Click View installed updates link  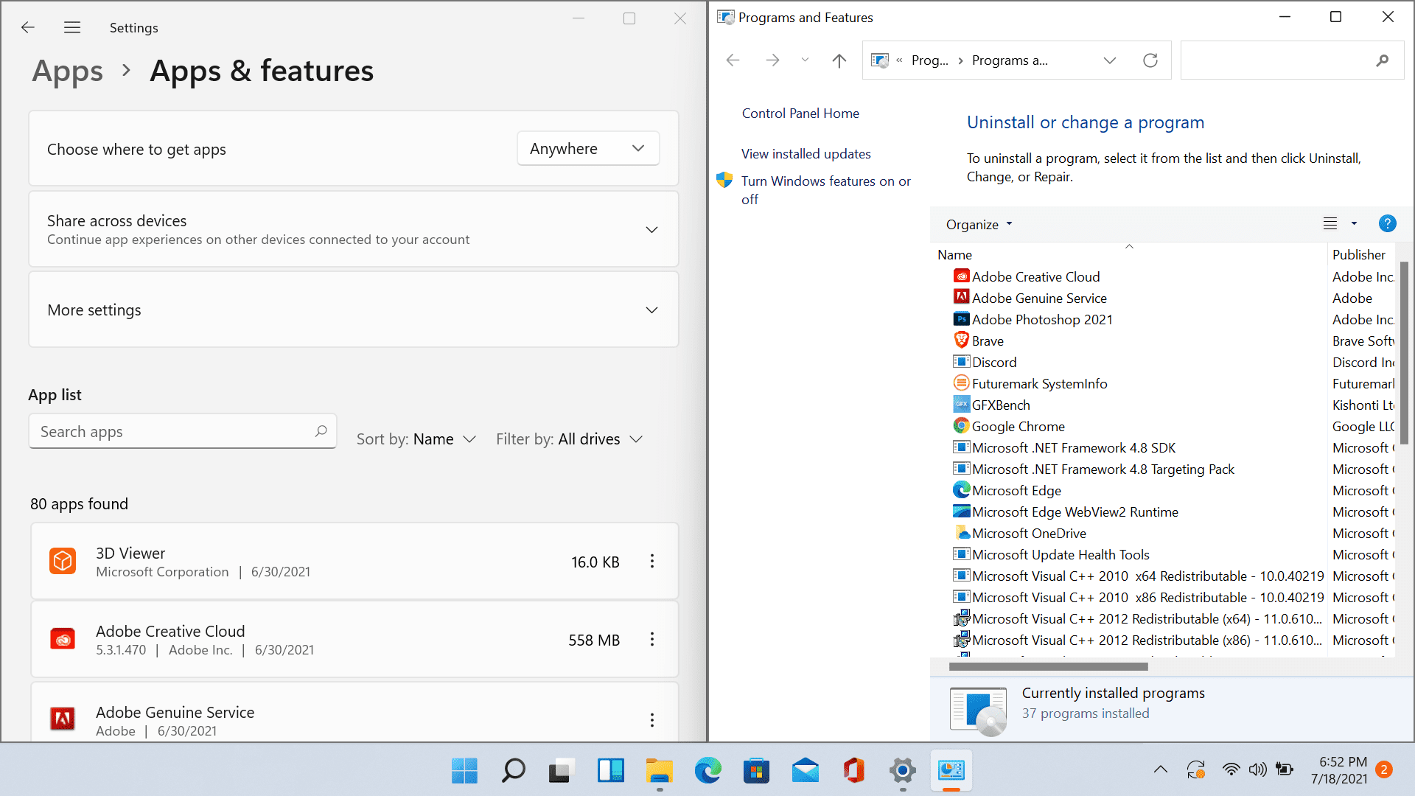(x=806, y=154)
